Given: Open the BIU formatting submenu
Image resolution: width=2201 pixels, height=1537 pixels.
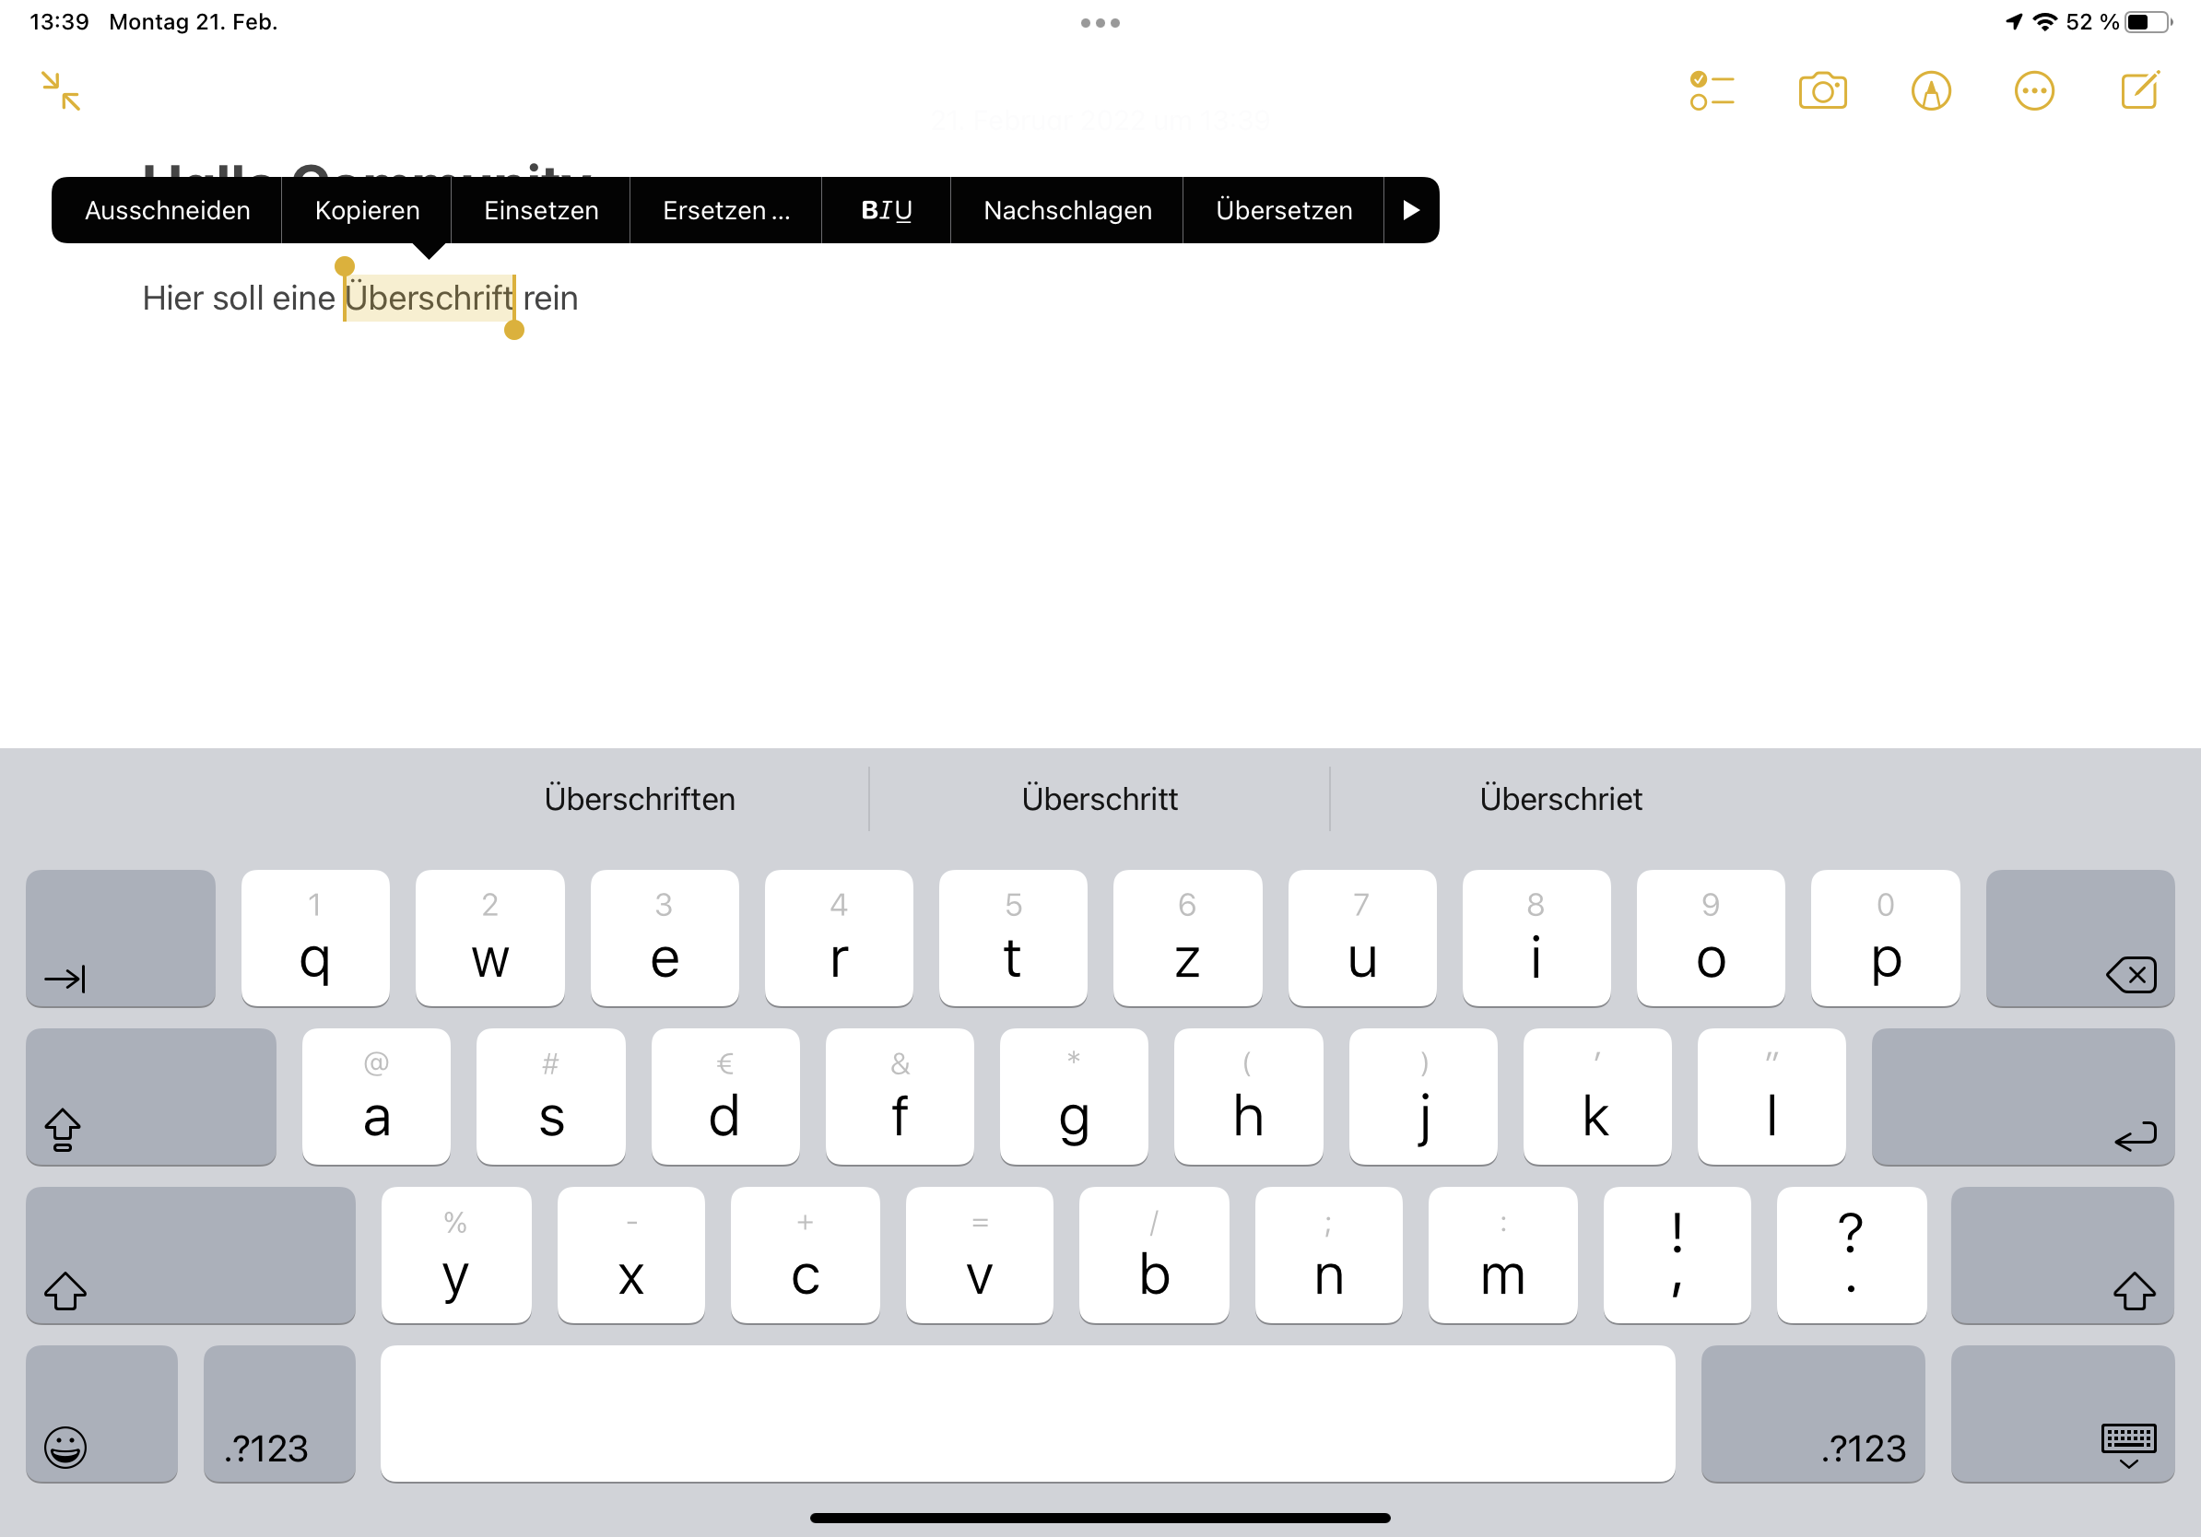Looking at the screenshot, I should click(x=885, y=210).
